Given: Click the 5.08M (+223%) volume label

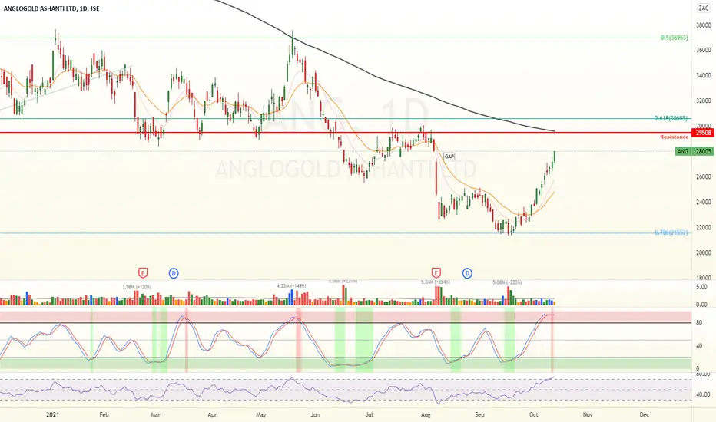Looking at the screenshot, I should 507,282.
